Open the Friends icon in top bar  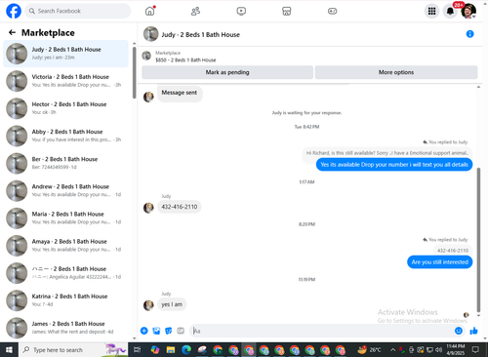[x=195, y=12]
